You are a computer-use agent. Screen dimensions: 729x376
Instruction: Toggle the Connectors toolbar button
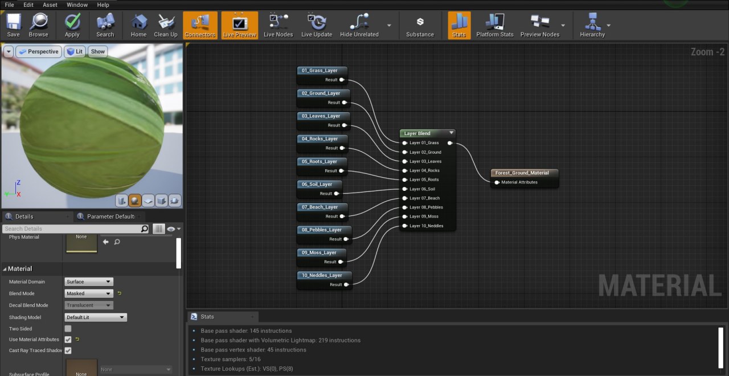(x=200, y=25)
